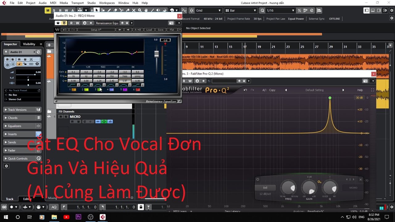Image resolution: width=395 pixels, height=222 pixels.
Task: Click the Load button in REQ 6
Action: click(149, 30)
